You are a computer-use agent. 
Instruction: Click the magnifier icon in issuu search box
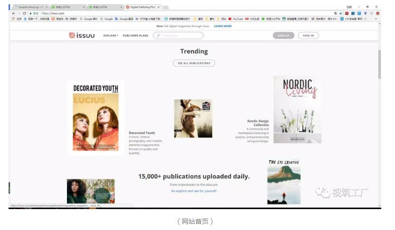pos(159,36)
